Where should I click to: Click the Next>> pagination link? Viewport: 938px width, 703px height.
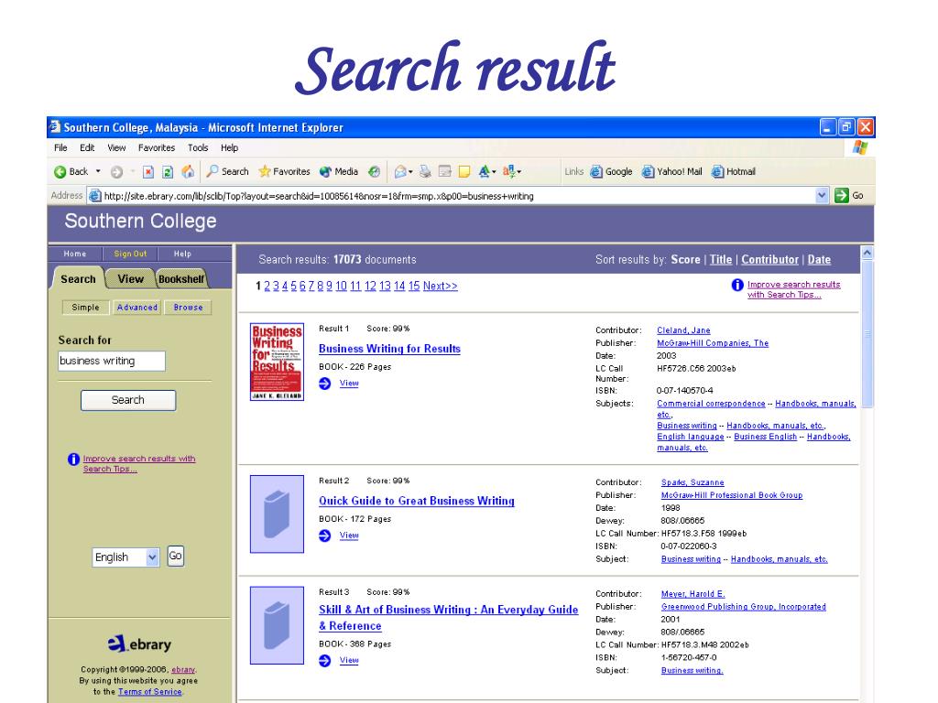point(441,286)
